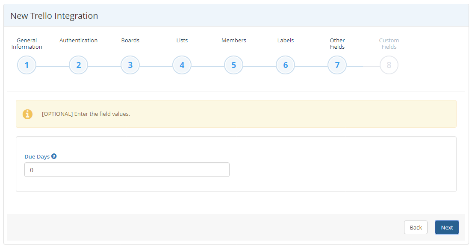Open the Authentication wizard step label
475x250 pixels.
click(78, 40)
